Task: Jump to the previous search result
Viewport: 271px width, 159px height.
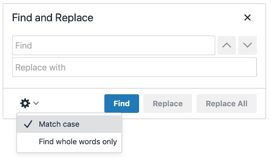Action: pos(226,45)
